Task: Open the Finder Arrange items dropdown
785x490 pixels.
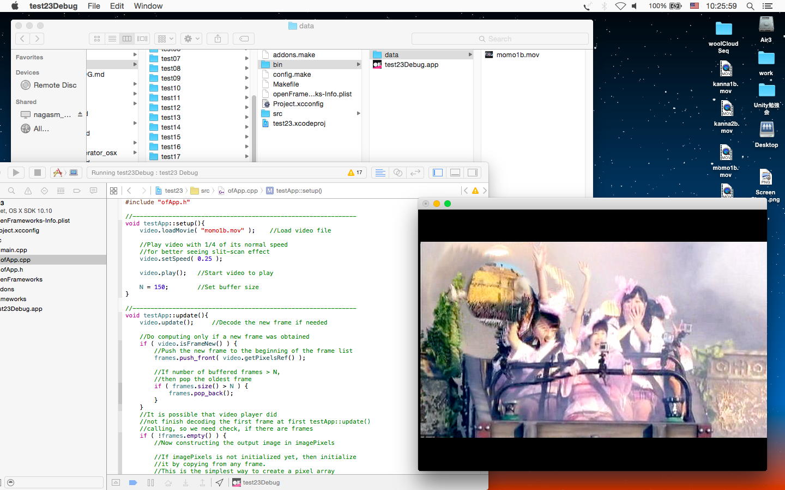Action: tap(165, 39)
